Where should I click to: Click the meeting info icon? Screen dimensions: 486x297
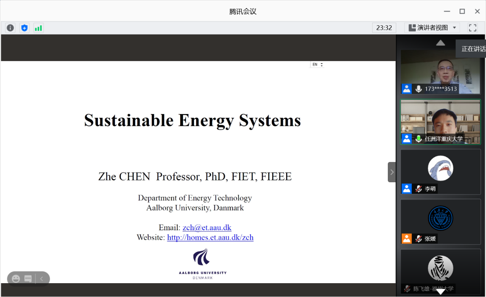10,28
